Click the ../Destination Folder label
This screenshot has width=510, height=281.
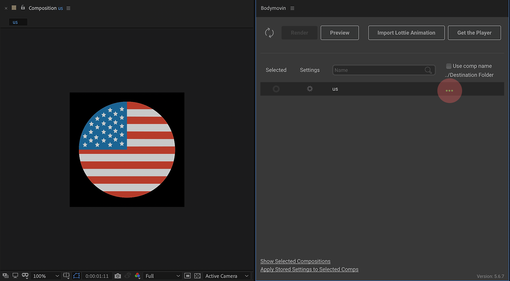[x=469, y=75]
